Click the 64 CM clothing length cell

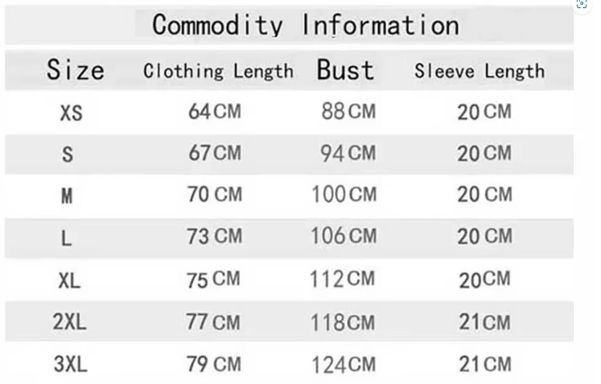pos(215,112)
